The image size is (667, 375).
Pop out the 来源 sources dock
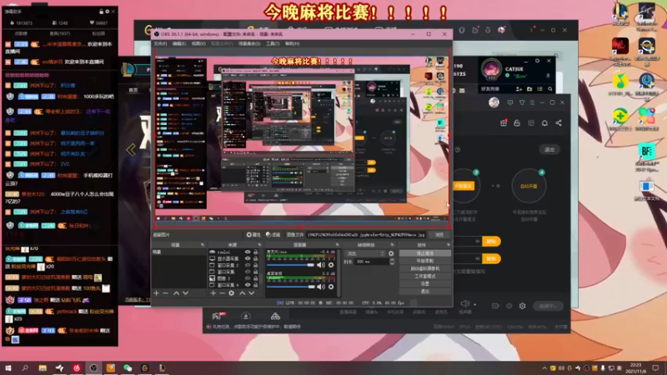[x=259, y=245]
